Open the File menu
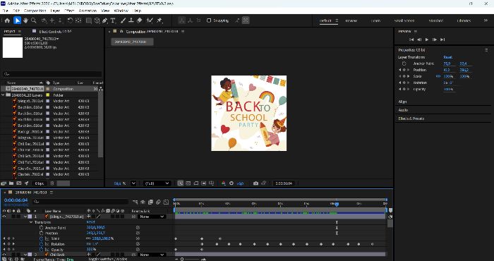The height and width of the screenshot is (261, 494). [6, 11]
